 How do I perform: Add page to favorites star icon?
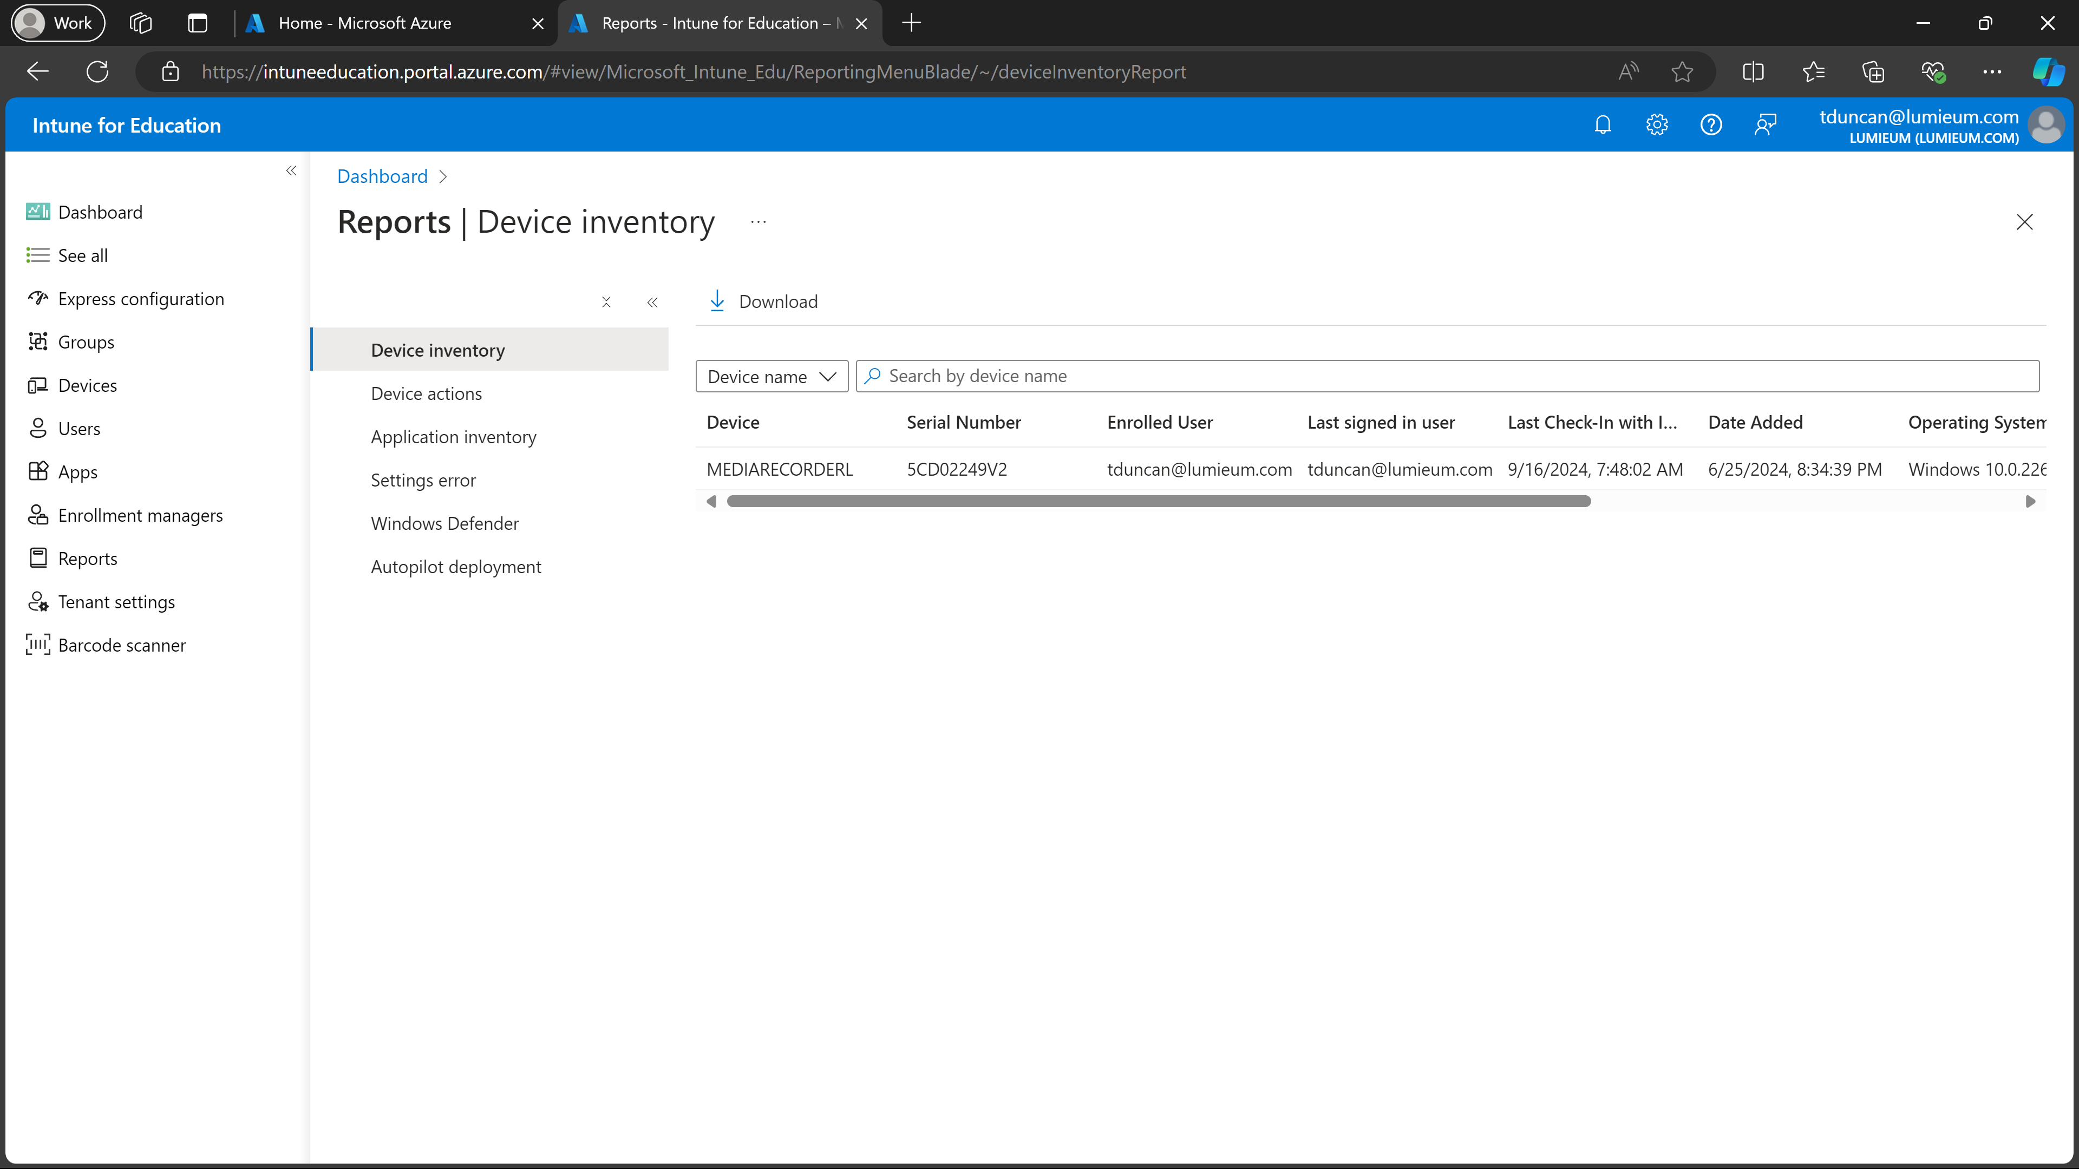pos(1682,72)
